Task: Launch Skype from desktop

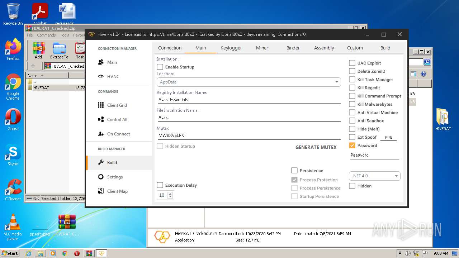Action: click(x=13, y=155)
